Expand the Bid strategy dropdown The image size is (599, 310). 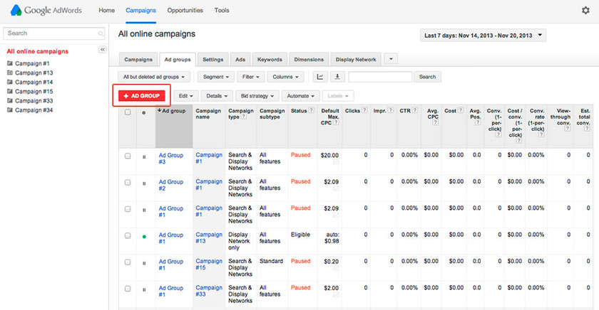[x=257, y=95]
